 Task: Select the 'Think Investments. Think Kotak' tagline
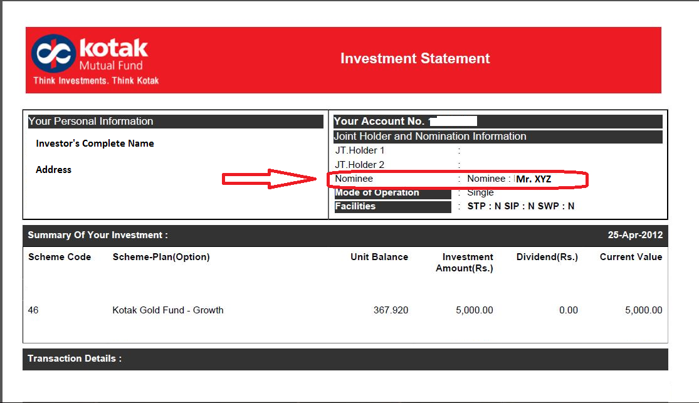[x=96, y=81]
